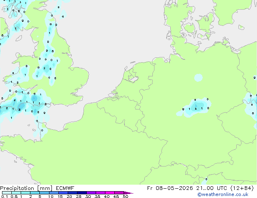Click the 30–35 mm purple legend swatch
Screen dimensions: 257x198
[x=91, y=193]
